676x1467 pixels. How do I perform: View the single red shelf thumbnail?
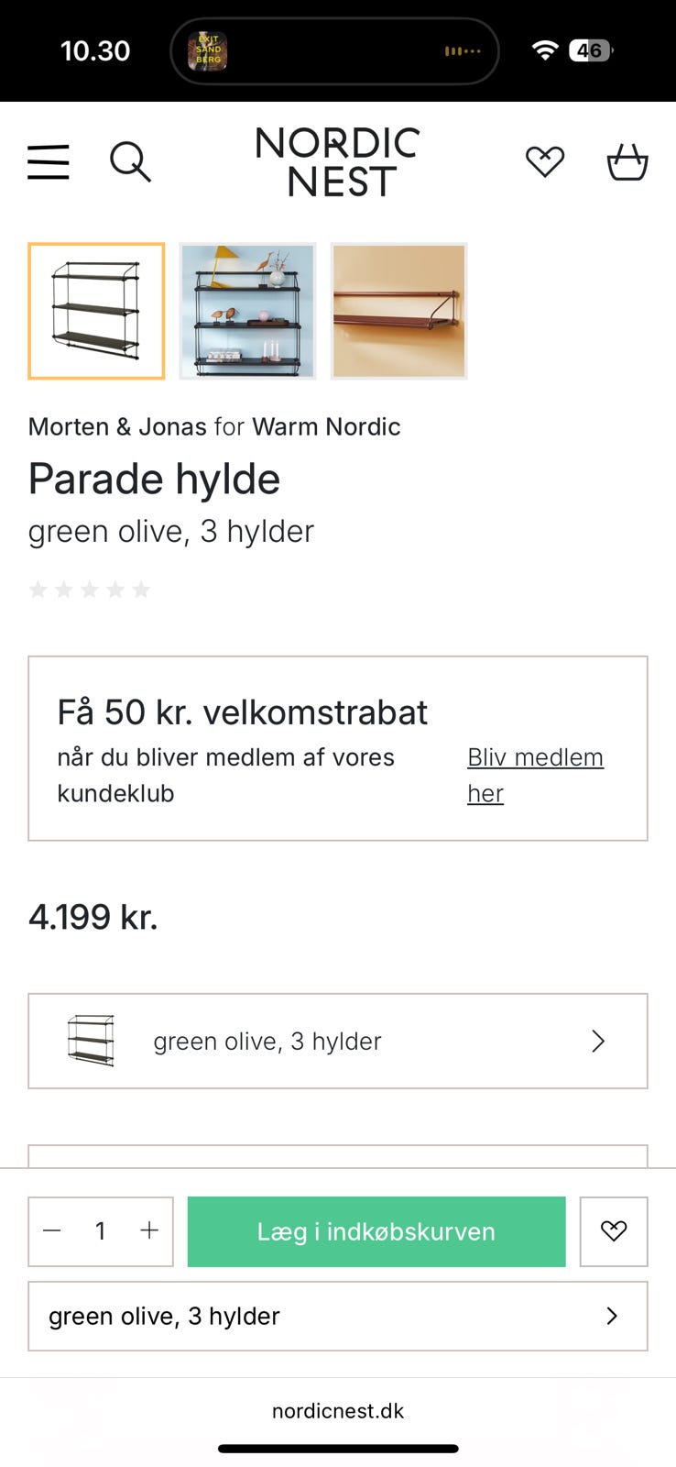pyautogui.click(x=398, y=311)
